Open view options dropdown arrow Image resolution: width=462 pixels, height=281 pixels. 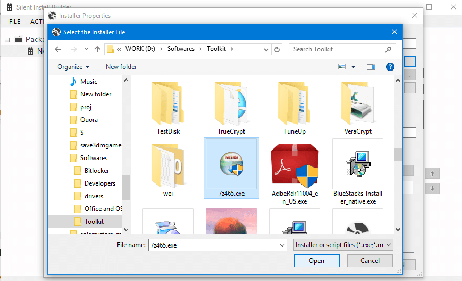[x=353, y=67]
